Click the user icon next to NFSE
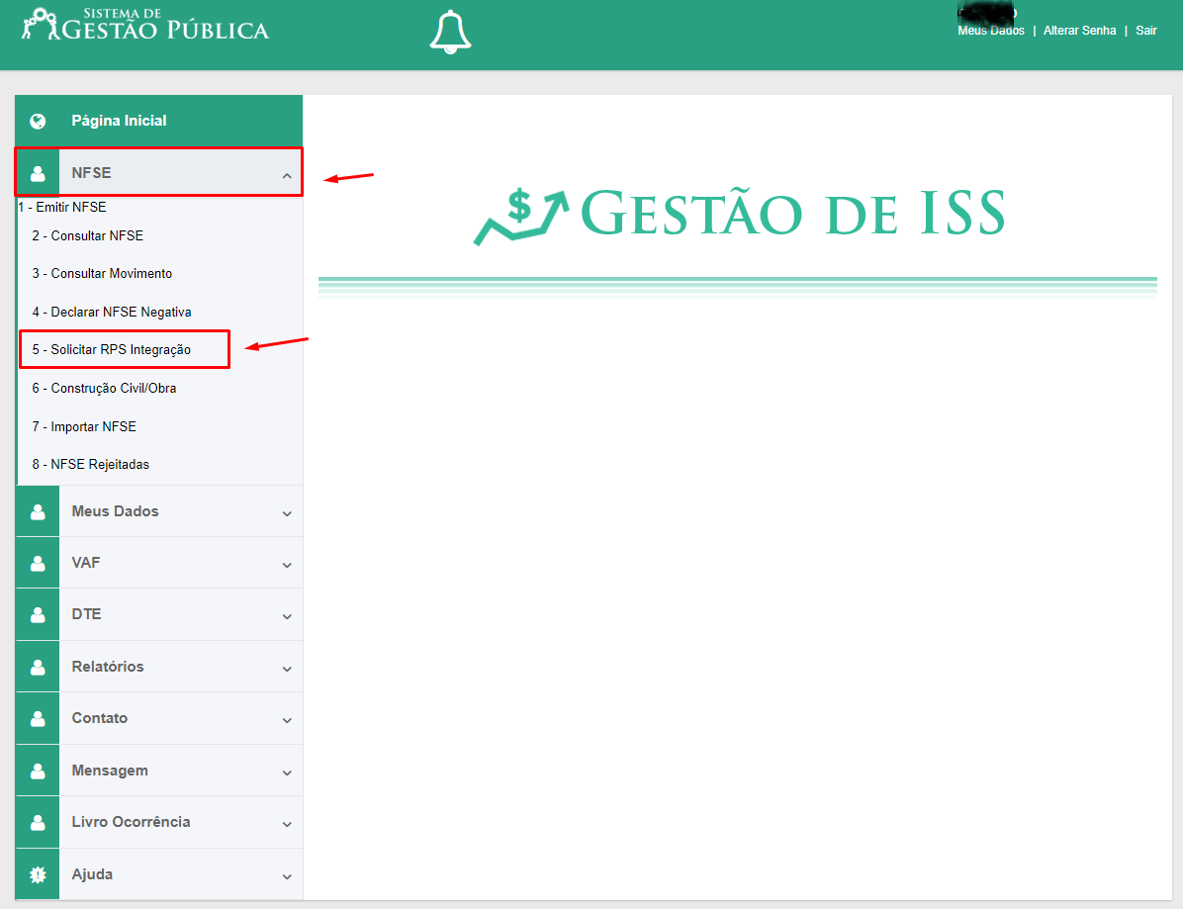 tap(38, 173)
